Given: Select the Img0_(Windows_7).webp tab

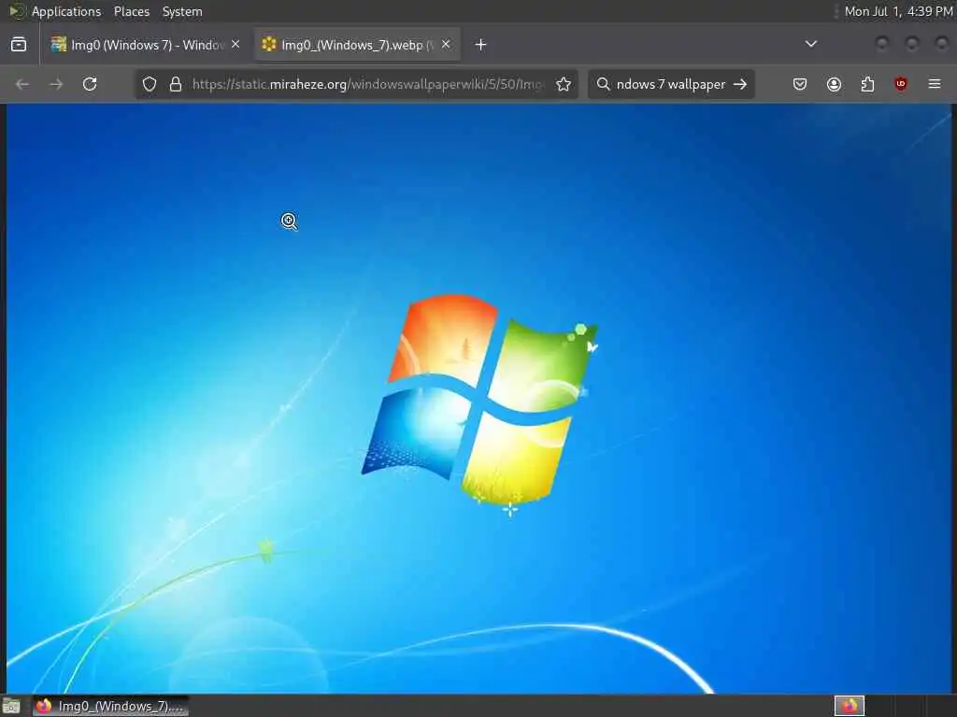Looking at the screenshot, I should click(357, 45).
